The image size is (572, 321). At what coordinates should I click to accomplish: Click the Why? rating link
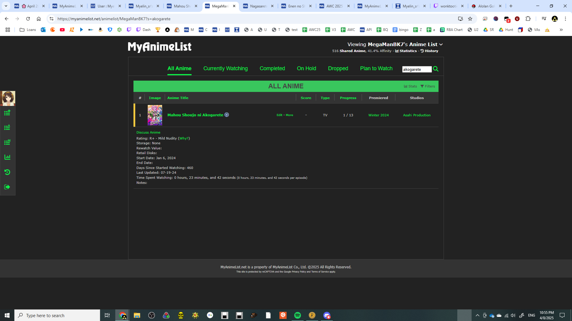[184, 138]
